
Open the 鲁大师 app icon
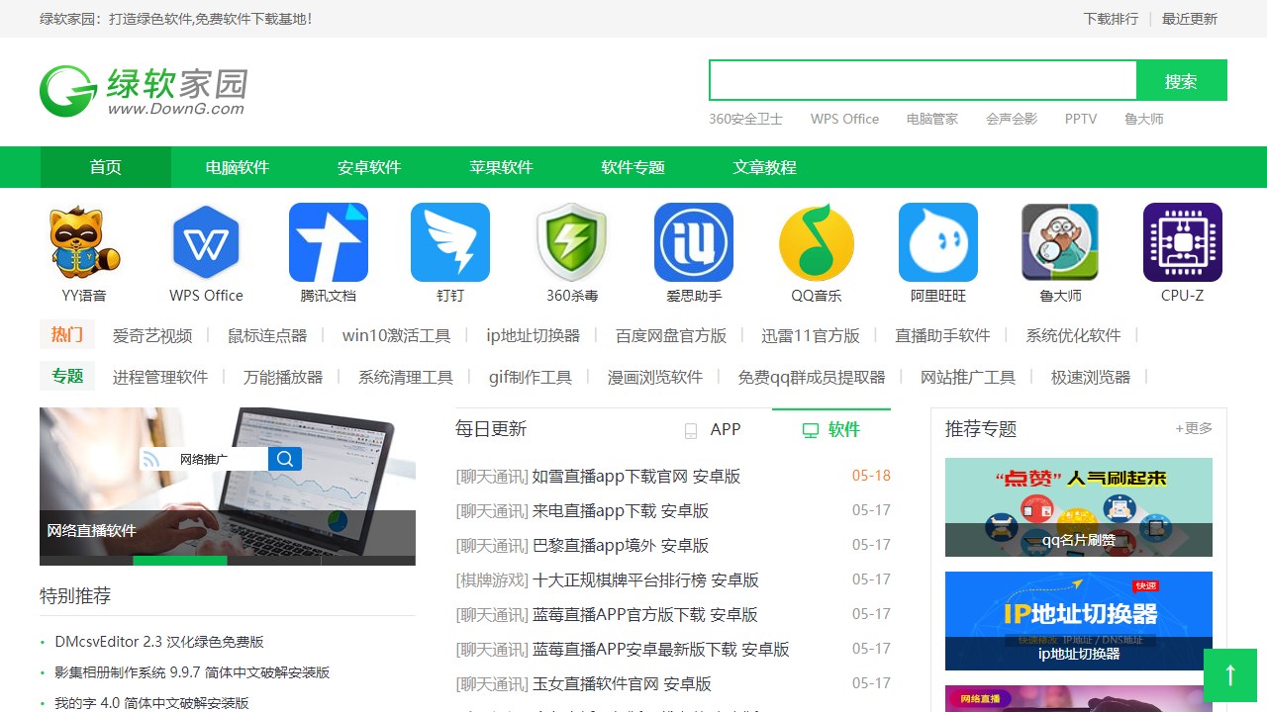point(1060,242)
